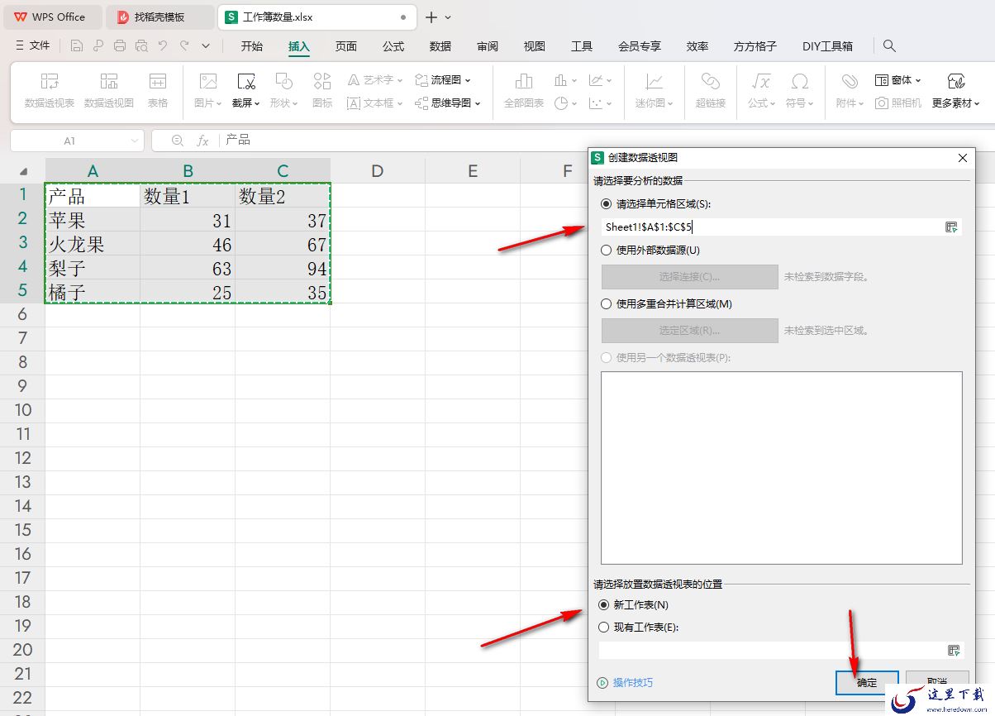
Task: Switch to the 数据 ribbon tab
Action: pos(440,46)
